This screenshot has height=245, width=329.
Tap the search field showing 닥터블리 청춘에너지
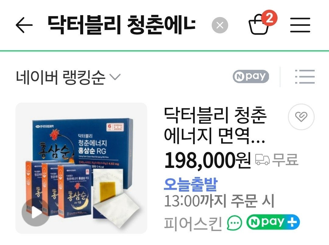point(122,25)
